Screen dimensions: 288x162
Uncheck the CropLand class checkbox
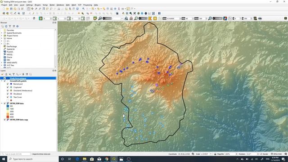tap(8, 87)
